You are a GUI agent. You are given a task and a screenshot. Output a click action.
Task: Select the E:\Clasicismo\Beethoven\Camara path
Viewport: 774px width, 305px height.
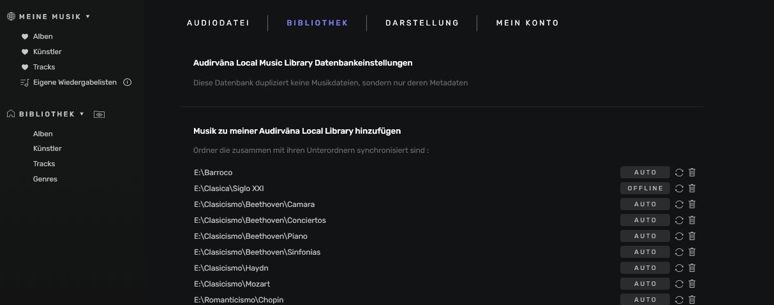[x=255, y=204]
